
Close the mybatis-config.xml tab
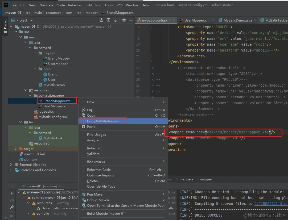coord(174,20)
